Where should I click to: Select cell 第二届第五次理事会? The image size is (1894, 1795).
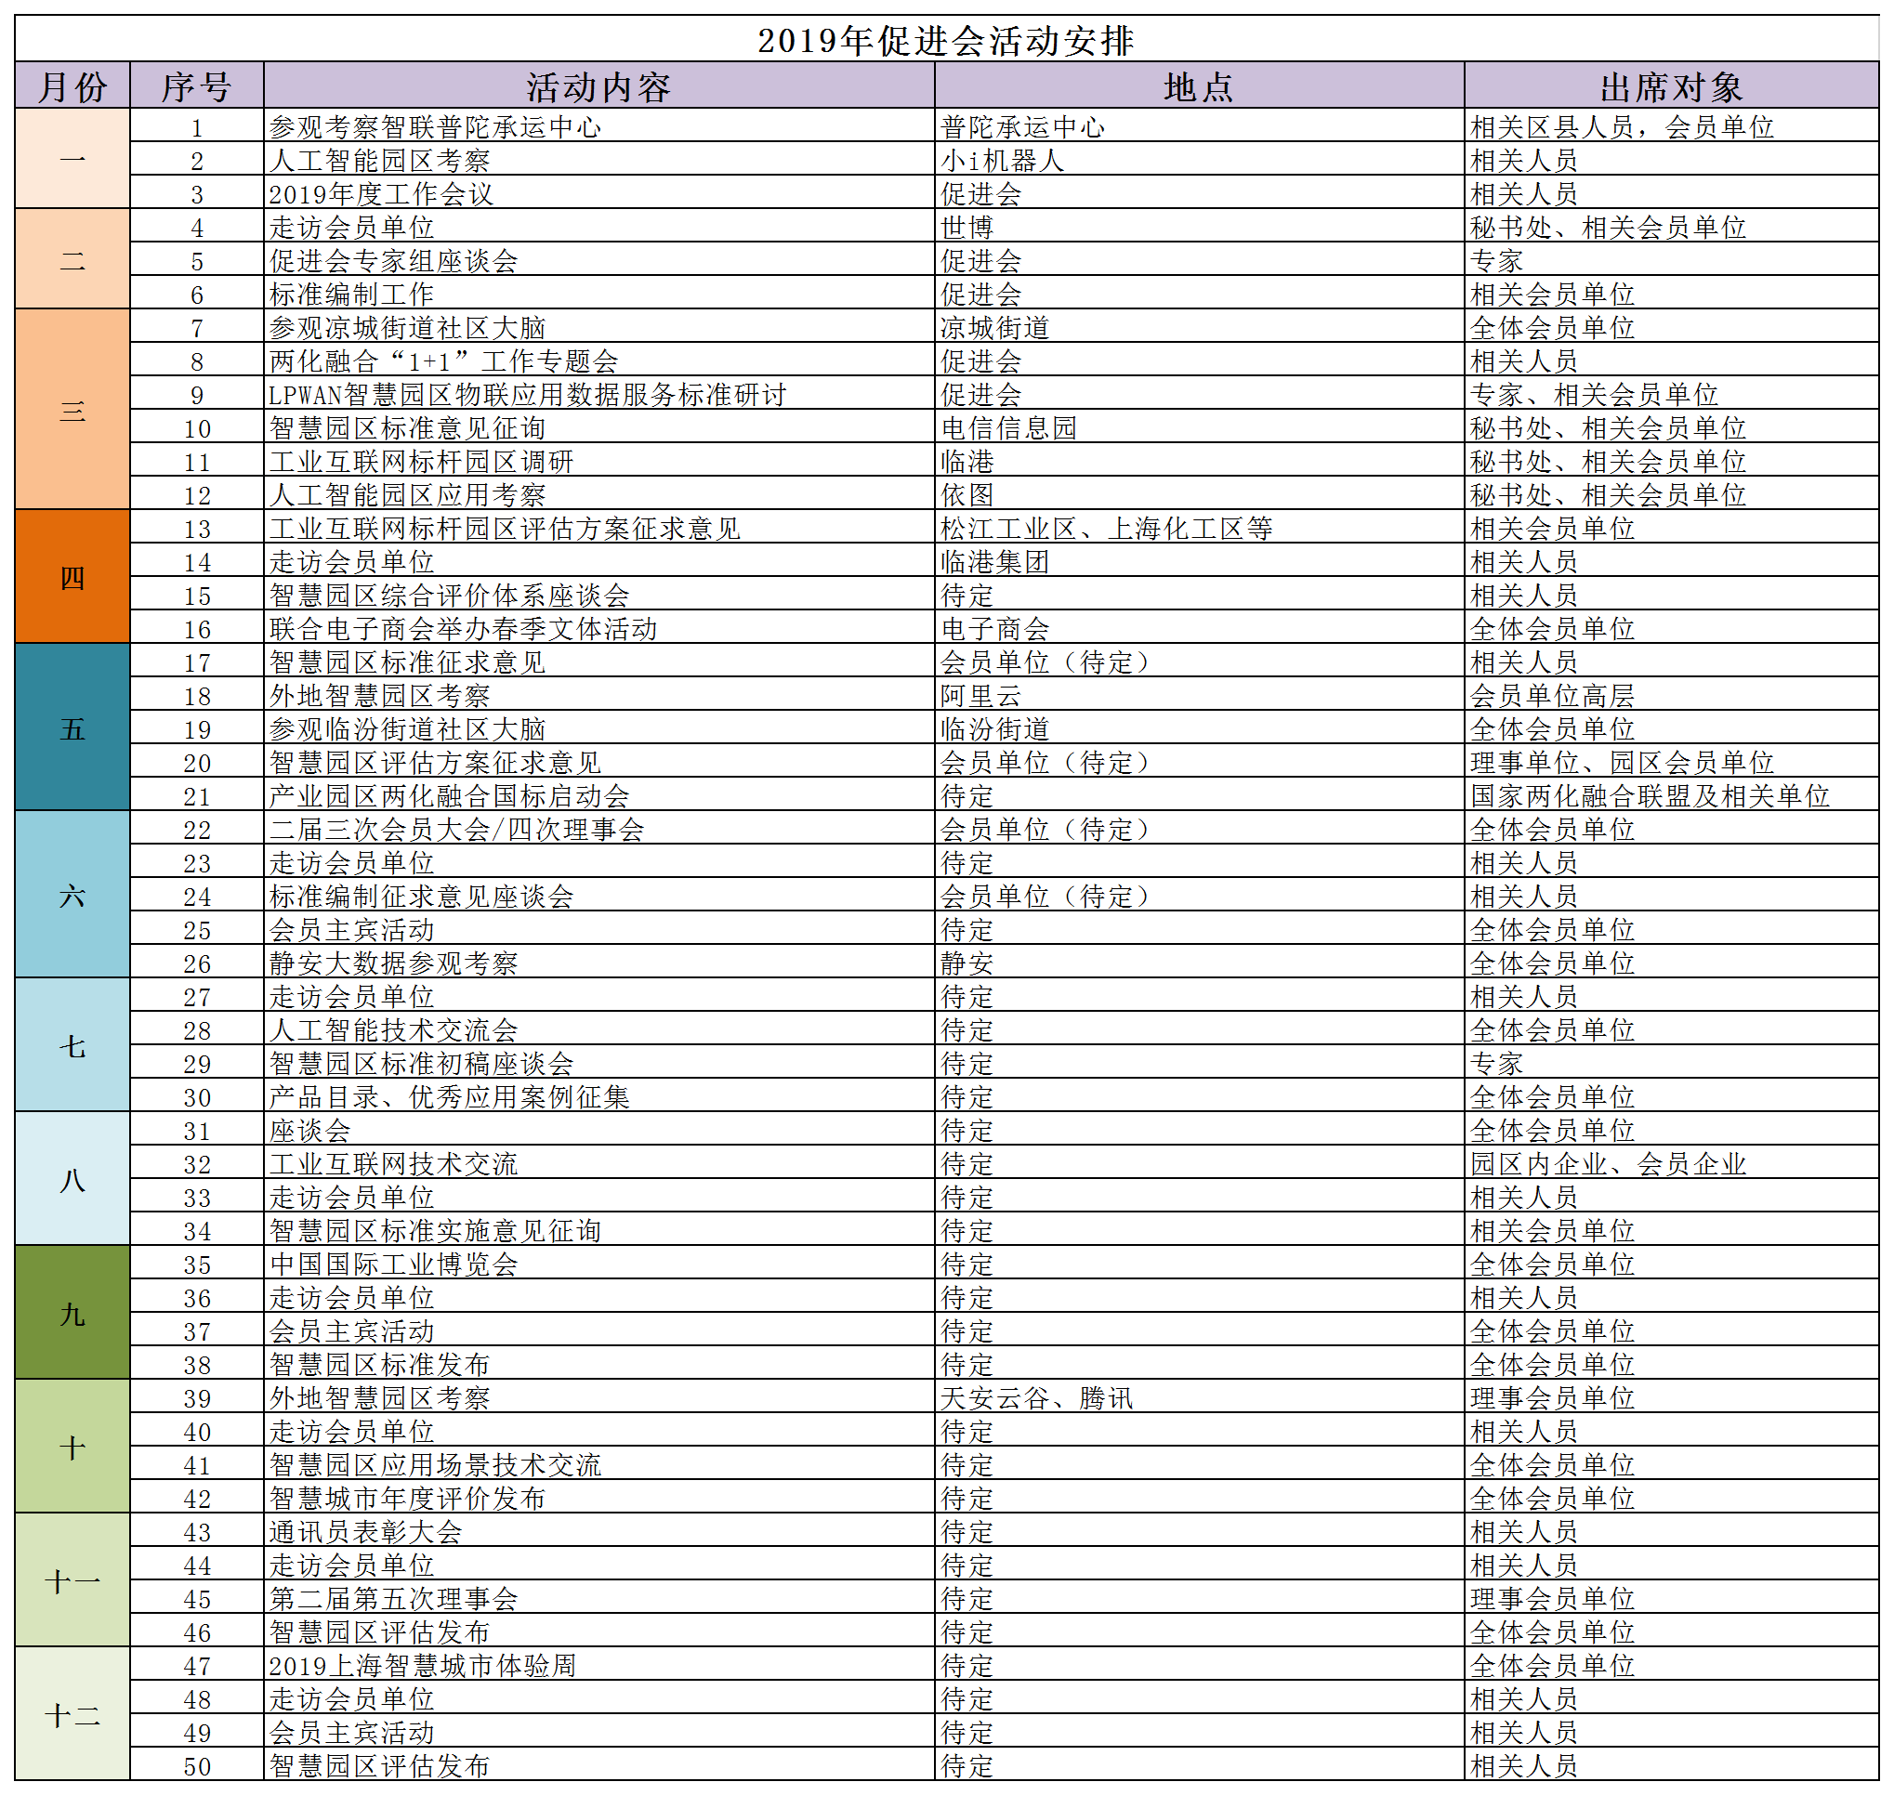tap(599, 1598)
